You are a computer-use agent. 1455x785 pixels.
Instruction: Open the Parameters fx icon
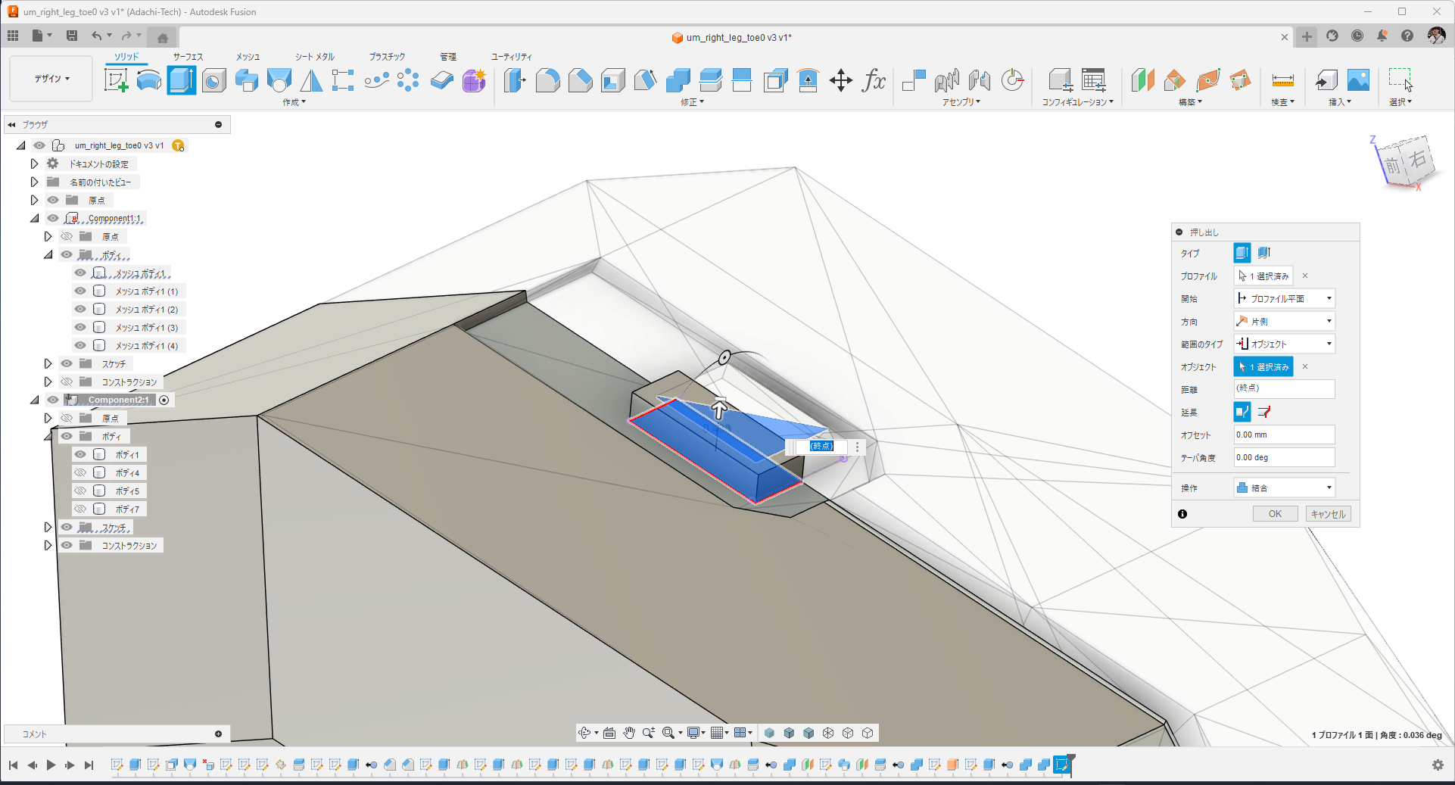[x=874, y=80]
